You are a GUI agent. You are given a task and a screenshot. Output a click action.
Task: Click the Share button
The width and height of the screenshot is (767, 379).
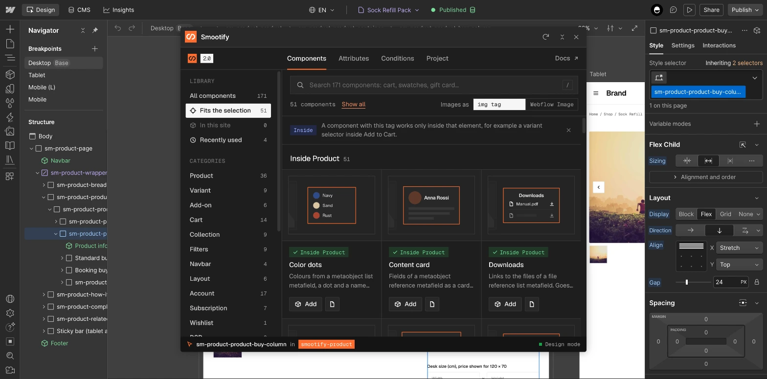711,10
